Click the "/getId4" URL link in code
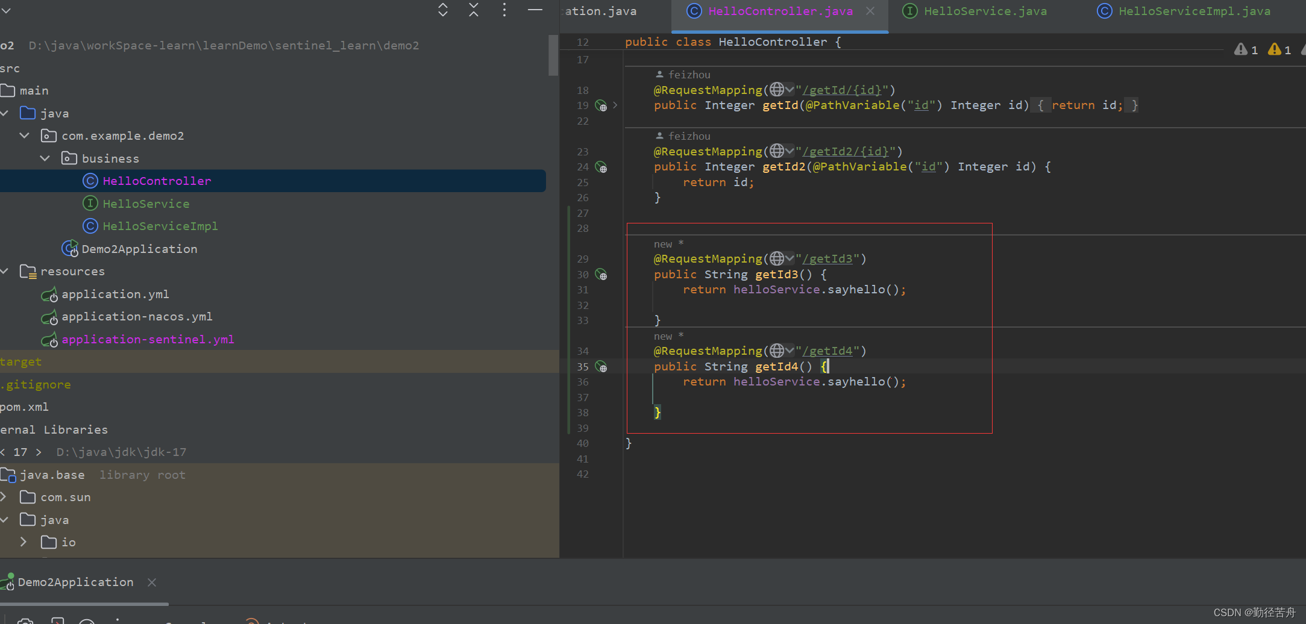 click(827, 351)
